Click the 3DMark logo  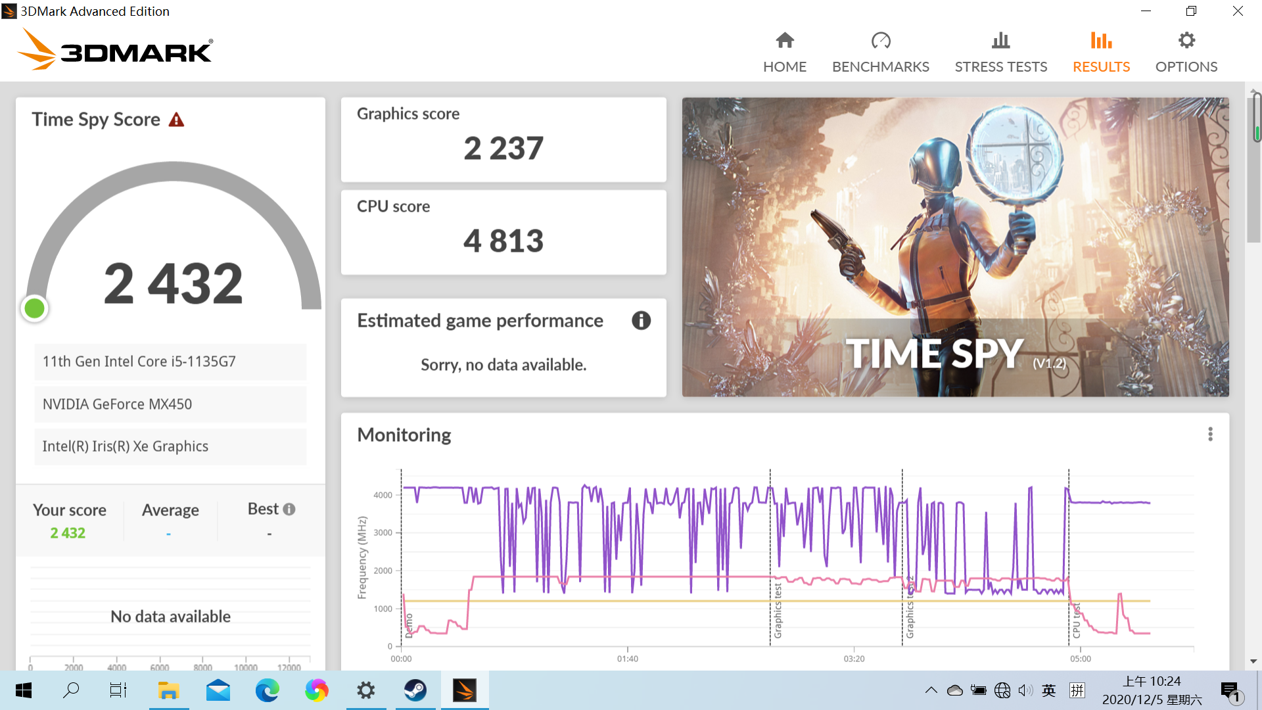[x=115, y=50]
